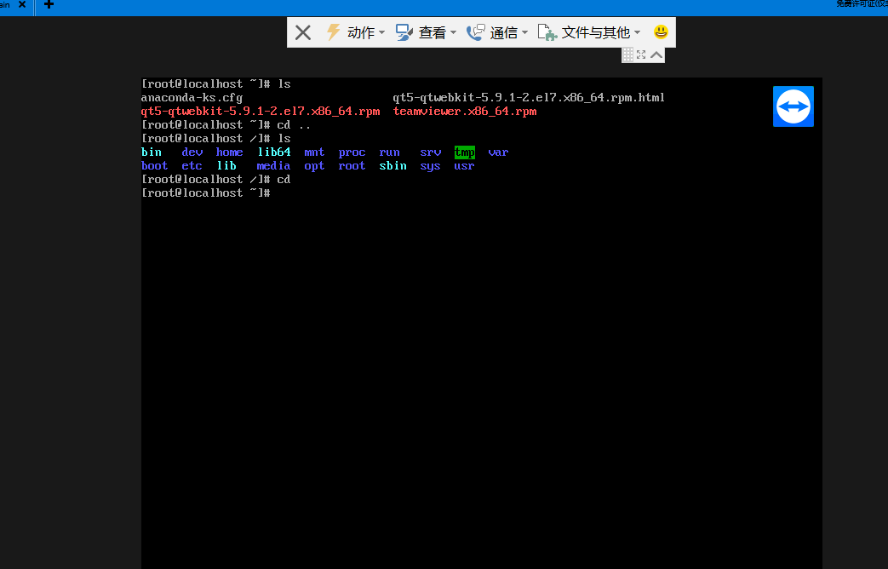Collapse the toolbar with up chevron
Viewport: 888px width, 569px height.
[656, 55]
